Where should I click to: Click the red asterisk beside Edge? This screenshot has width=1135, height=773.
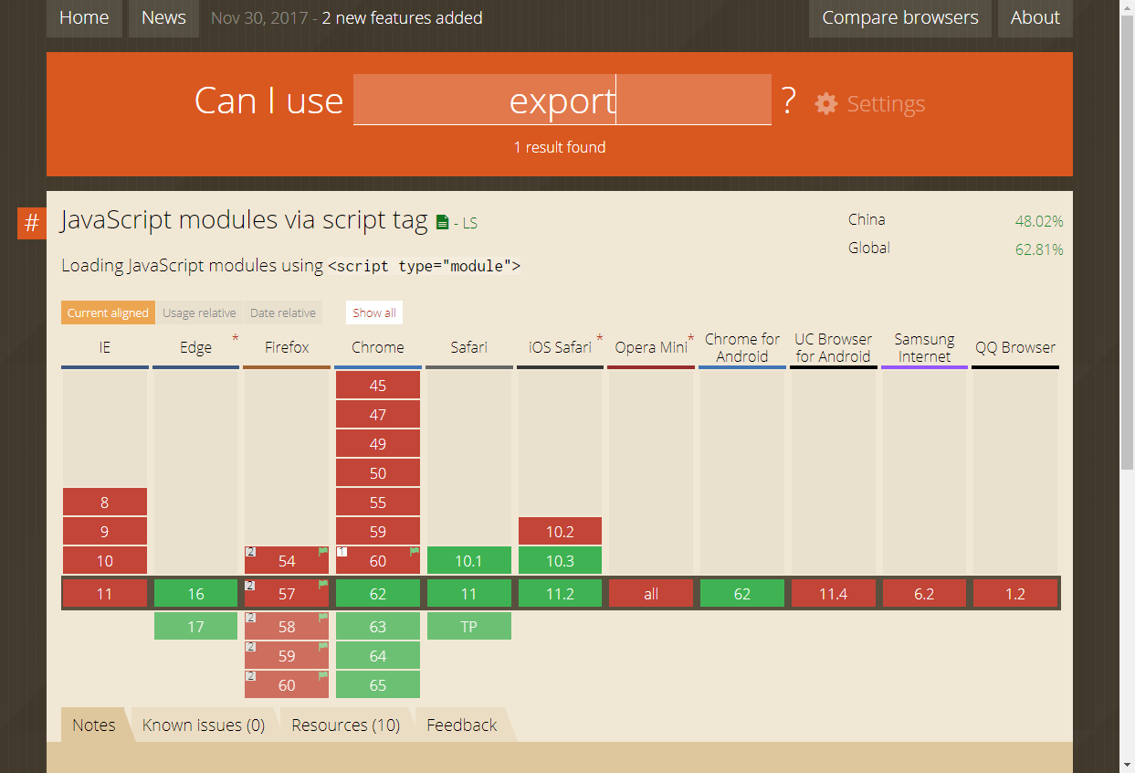click(x=235, y=339)
